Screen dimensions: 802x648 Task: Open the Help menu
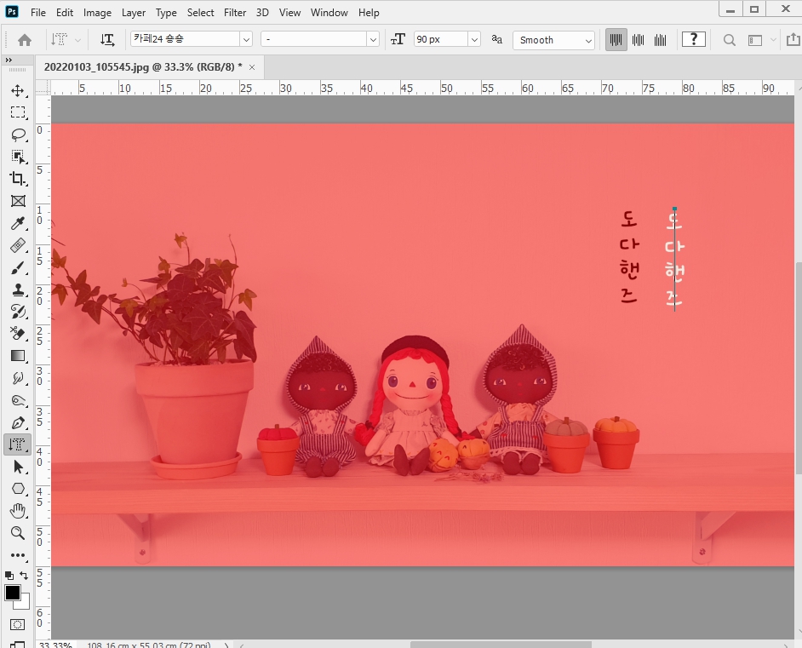tap(369, 13)
